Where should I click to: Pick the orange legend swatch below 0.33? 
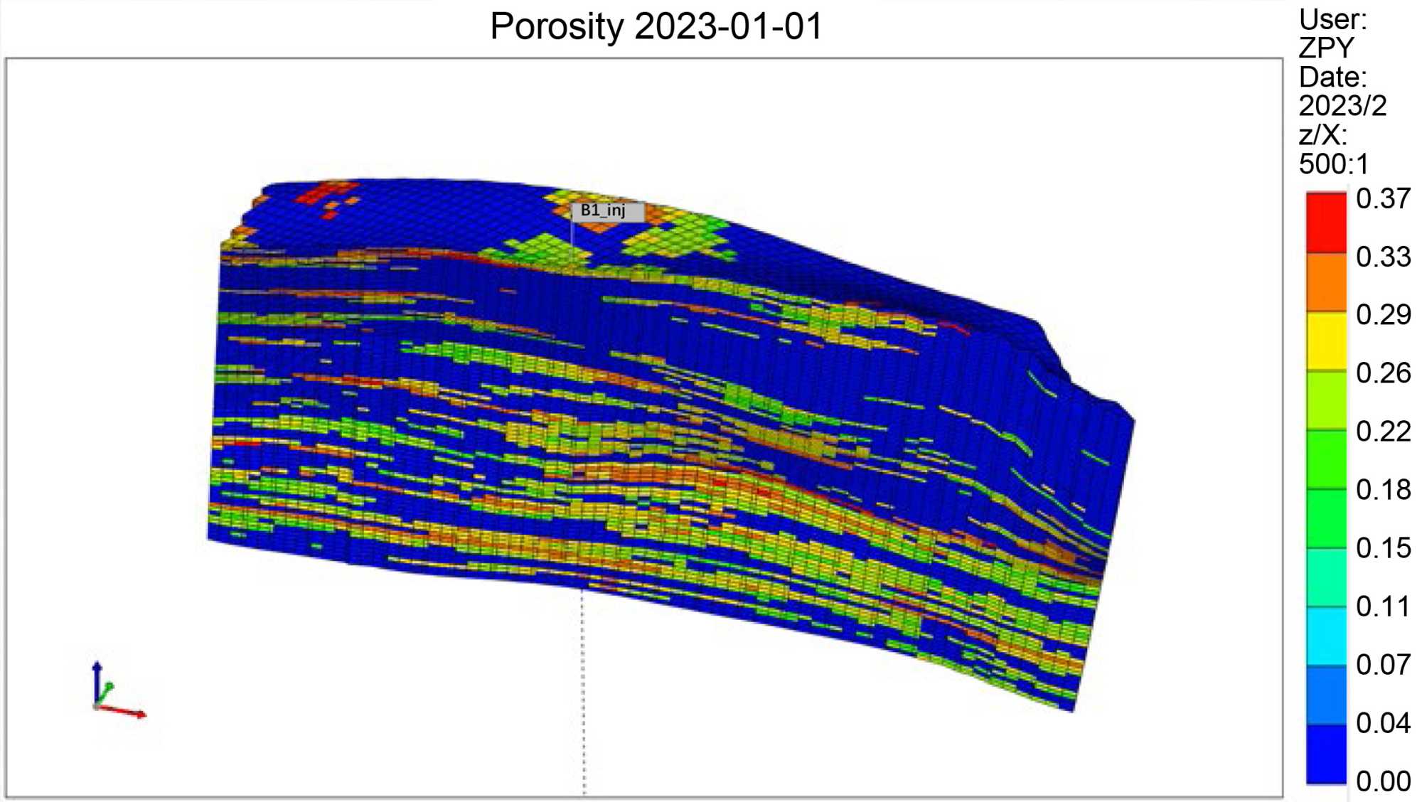tap(1325, 282)
